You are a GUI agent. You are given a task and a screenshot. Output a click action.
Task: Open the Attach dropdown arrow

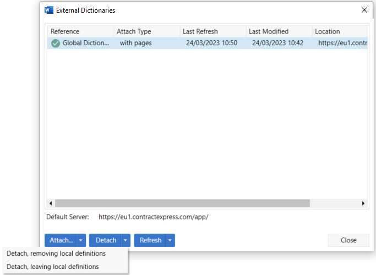click(x=81, y=240)
